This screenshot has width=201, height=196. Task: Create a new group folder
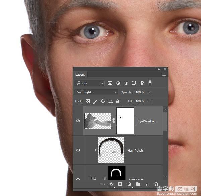tap(138, 184)
